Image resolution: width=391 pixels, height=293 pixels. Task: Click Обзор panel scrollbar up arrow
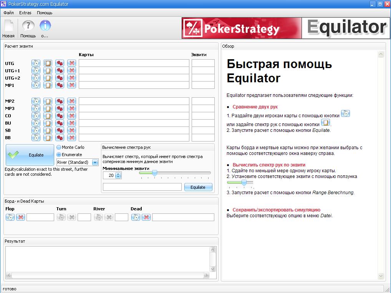tap(381, 54)
